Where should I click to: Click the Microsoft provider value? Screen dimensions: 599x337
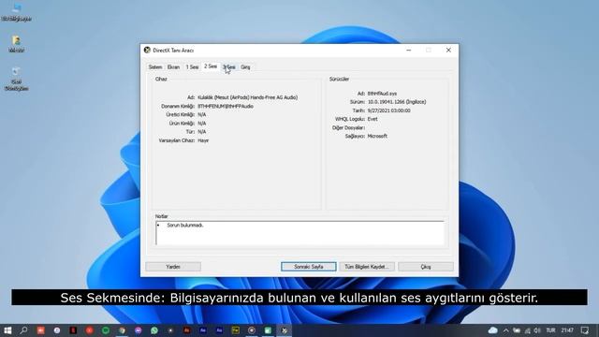pyautogui.click(x=377, y=136)
